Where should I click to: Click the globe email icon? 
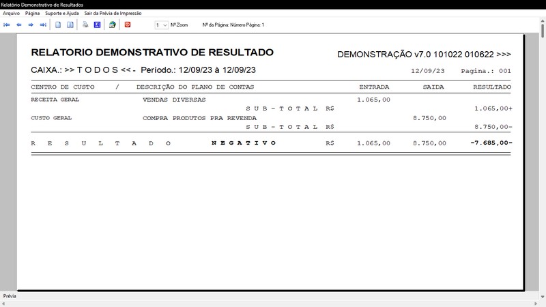click(x=112, y=25)
